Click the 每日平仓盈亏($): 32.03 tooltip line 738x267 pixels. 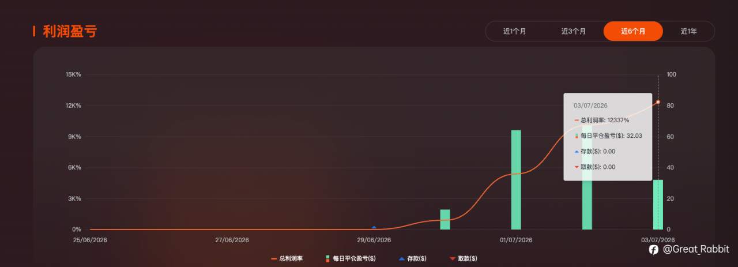tap(608, 136)
